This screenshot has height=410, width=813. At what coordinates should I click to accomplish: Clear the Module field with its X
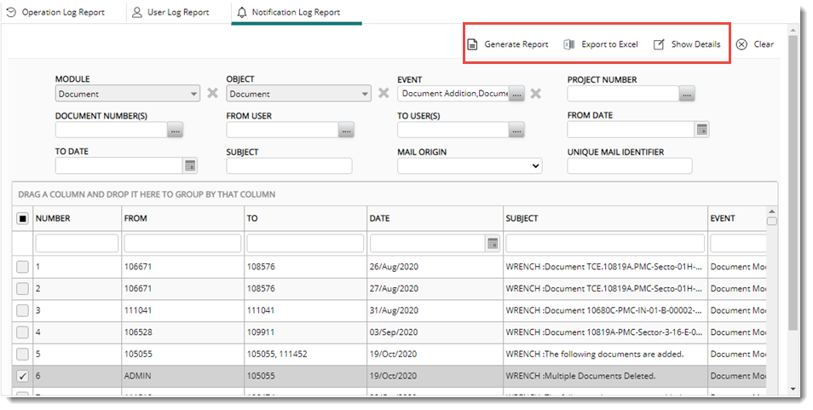[x=212, y=93]
